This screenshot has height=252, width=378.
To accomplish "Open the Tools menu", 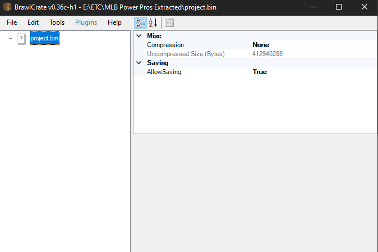I will tap(57, 22).
